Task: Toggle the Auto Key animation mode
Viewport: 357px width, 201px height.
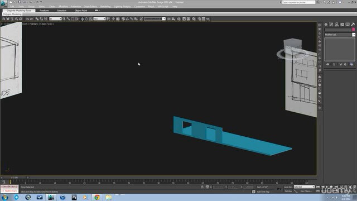Action: click(288, 187)
